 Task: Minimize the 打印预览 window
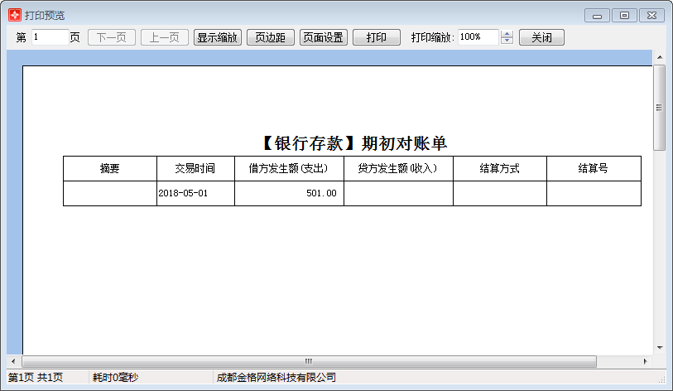[x=597, y=15]
